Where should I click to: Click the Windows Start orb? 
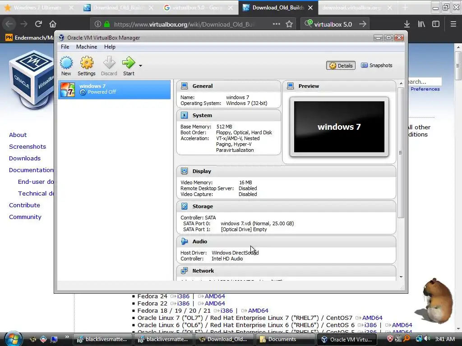point(12,339)
